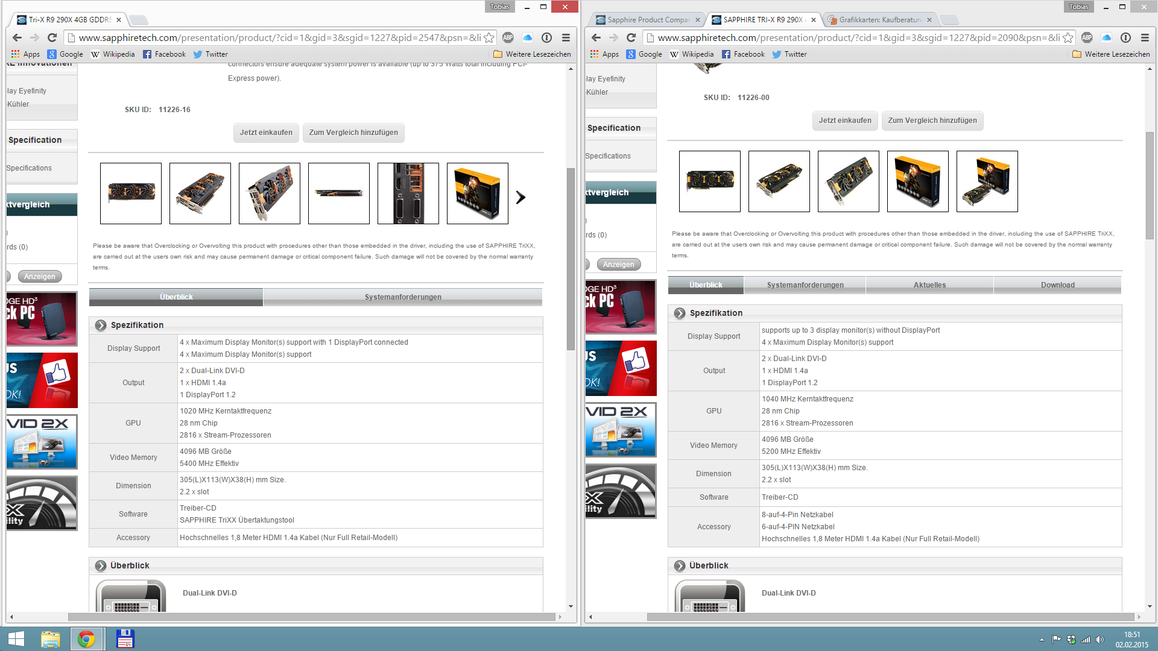
Task: Click Zum Vergleich hinzufügen in right page
Action: click(x=932, y=121)
